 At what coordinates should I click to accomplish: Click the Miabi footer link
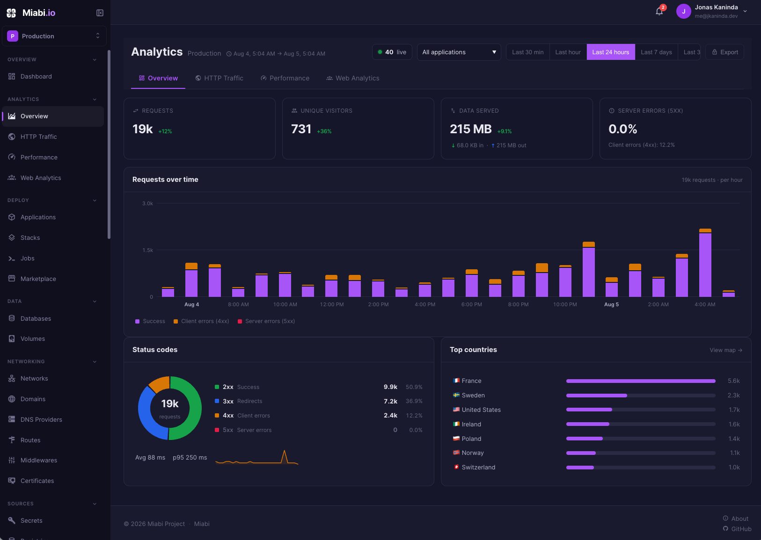(x=202, y=524)
